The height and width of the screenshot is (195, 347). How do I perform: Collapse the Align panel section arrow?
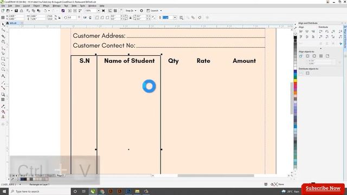coord(320,48)
